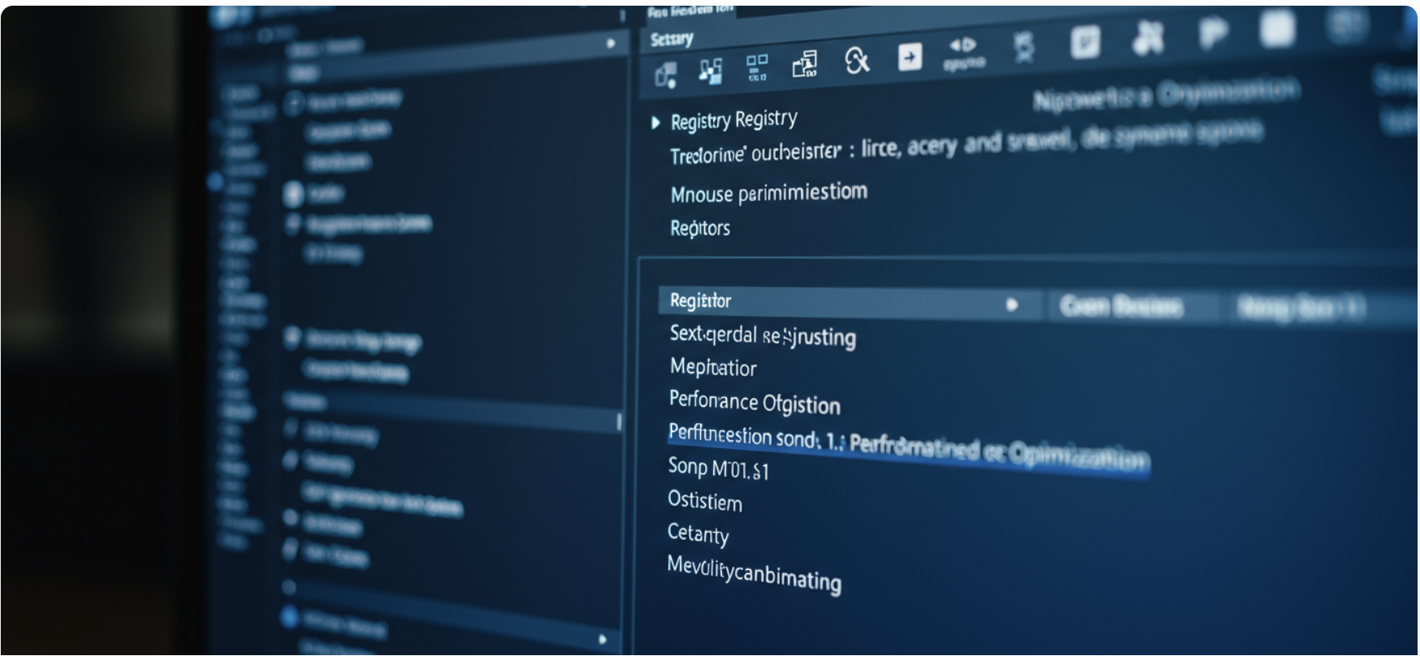This screenshot has width=1420, height=656.
Task: Select the Sonp M'01.$1 row
Action: [718, 468]
